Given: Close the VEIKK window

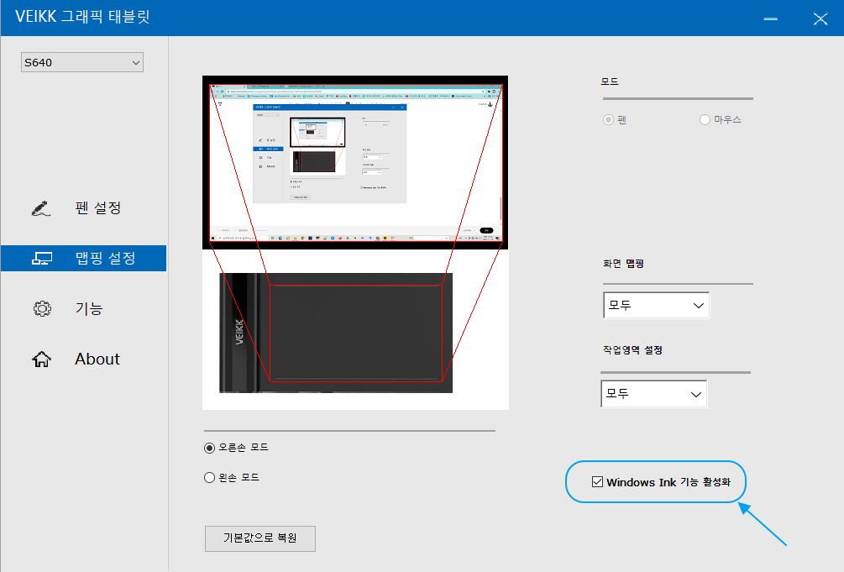Looking at the screenshot, I should (820, 18).
